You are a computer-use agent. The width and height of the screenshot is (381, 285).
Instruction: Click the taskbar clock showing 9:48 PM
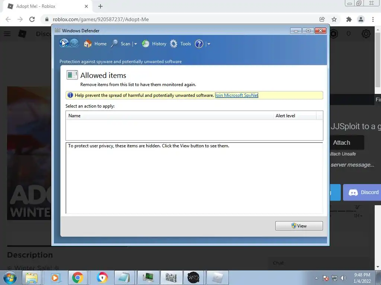(362, 278)
